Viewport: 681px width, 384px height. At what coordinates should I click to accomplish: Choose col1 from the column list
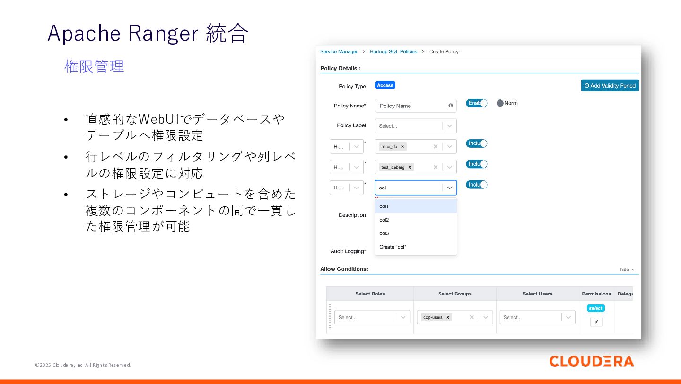416,206
